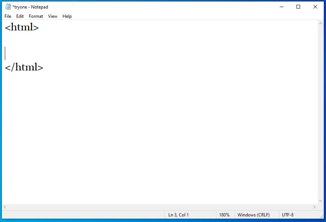This screenshot has height=222, width=326.
Task: Click the opening <html> tag text
Action: coord(21,27)
